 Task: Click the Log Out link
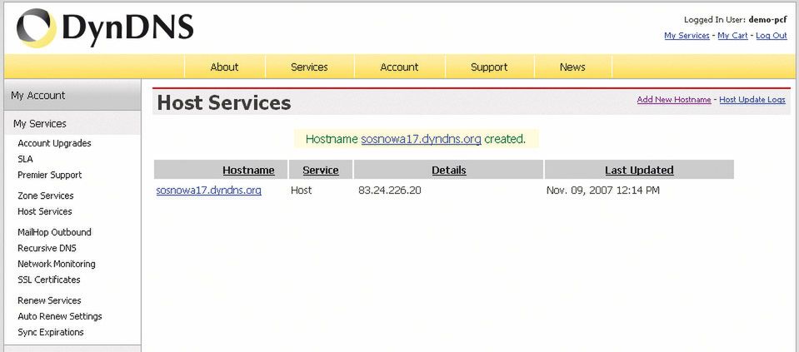[x=771, y=36]
